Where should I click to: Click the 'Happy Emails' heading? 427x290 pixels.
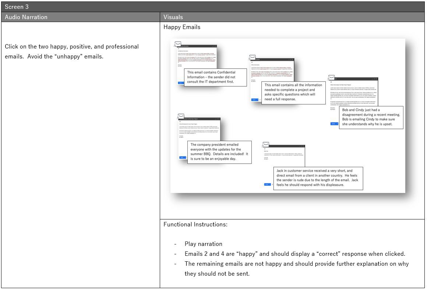click(x=182, y=27)
